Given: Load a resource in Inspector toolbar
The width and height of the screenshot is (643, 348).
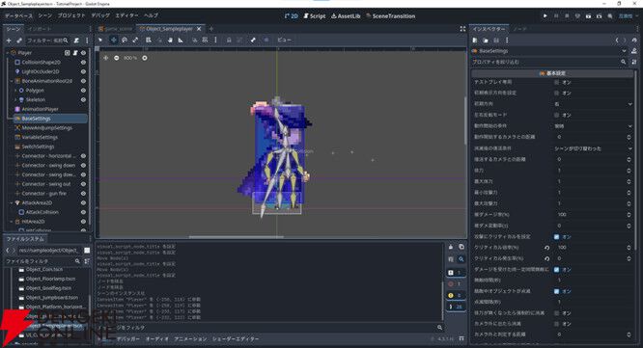Looking at the screenshot, I should pyautogui.click(x=486, y=40).
